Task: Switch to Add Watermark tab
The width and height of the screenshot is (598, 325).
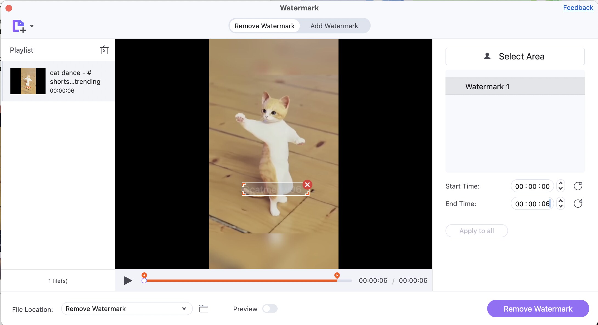Action: coord(334,25)
